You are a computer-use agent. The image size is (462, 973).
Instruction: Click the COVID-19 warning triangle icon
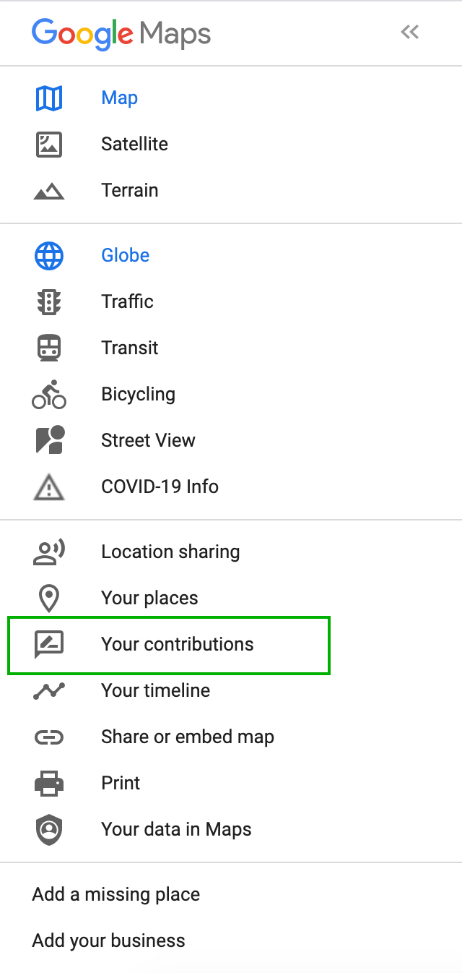click(x=49, y=487)
